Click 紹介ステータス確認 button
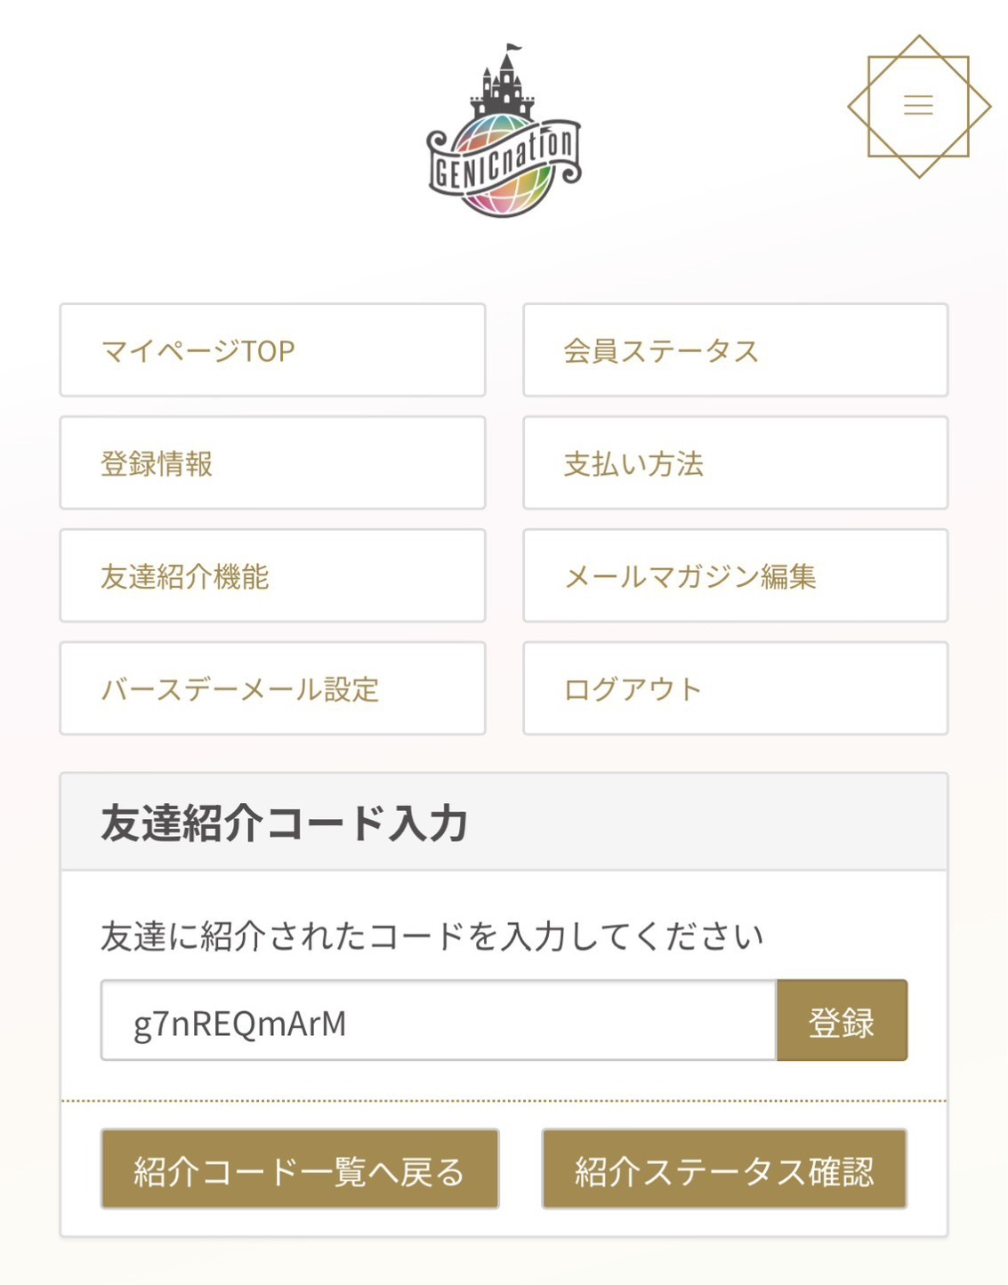Screen dimensions: 1008x1285 click(724, 1170)
